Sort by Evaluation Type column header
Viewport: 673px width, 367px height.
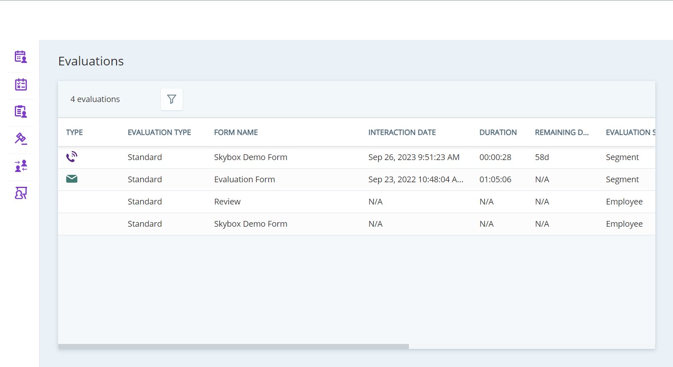click(159, 132)
